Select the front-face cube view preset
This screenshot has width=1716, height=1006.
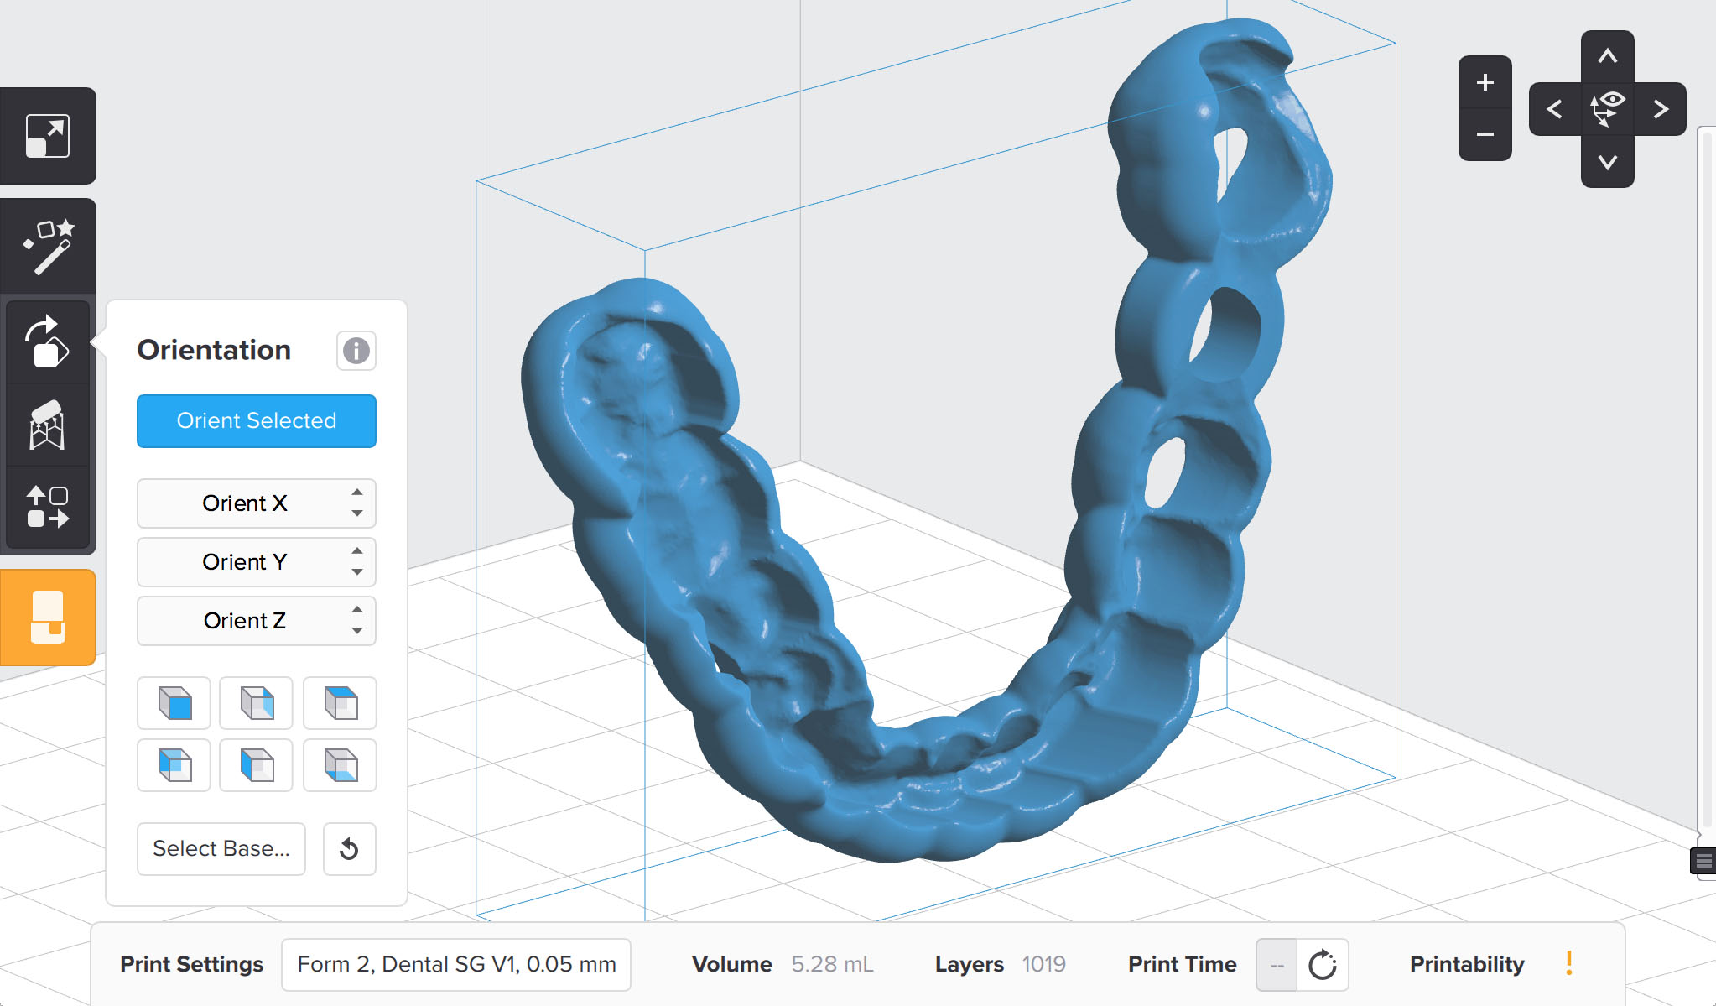[x=174, y=703]
